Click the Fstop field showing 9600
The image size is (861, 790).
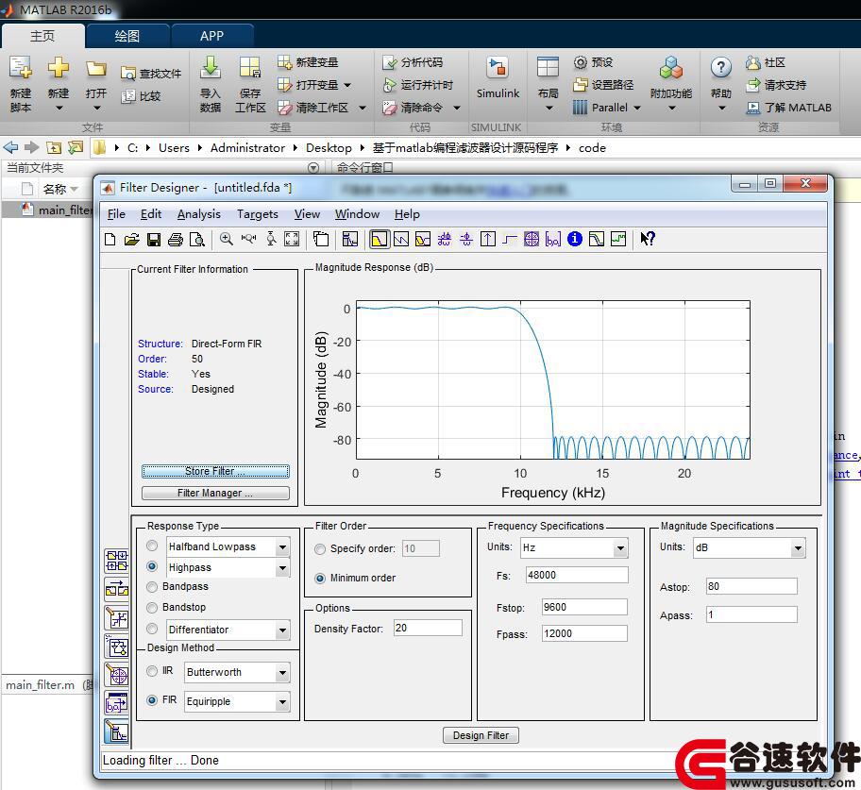coord(583,607)
